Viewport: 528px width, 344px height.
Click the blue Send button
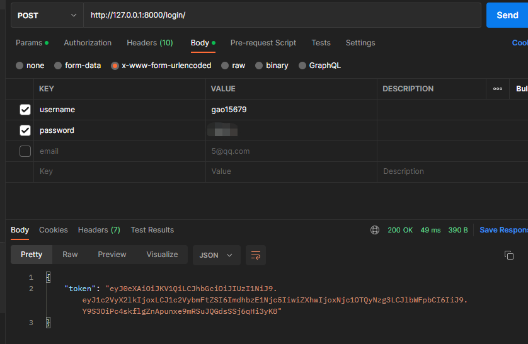(507, 15)
